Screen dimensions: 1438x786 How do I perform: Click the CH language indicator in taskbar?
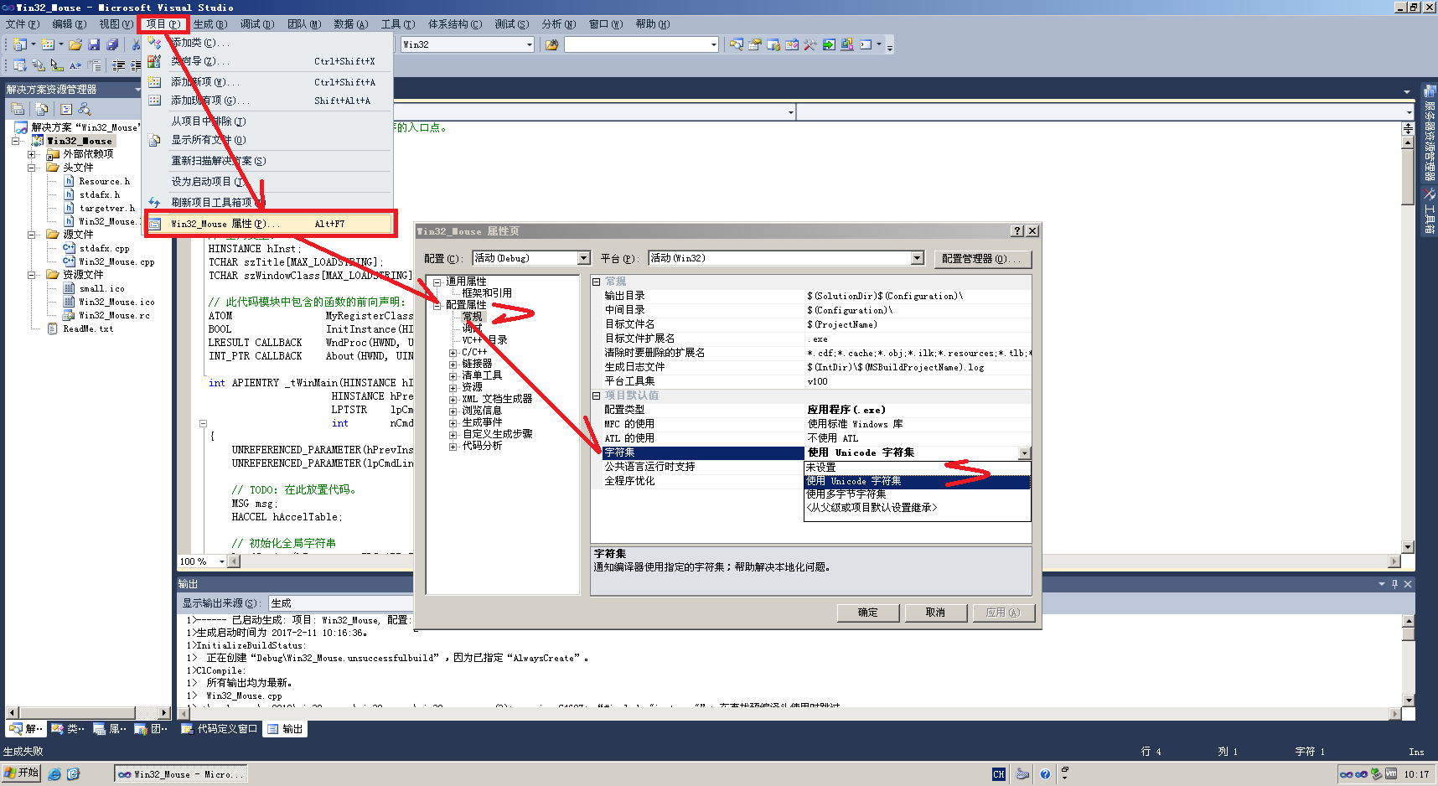(998, 773)
